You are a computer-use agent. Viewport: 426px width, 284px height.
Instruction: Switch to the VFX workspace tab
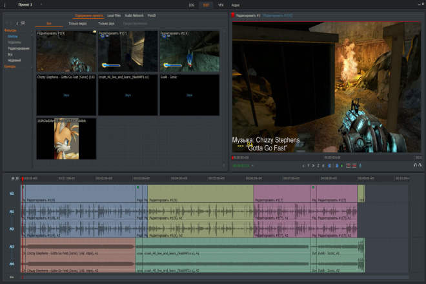coord(221,5)
